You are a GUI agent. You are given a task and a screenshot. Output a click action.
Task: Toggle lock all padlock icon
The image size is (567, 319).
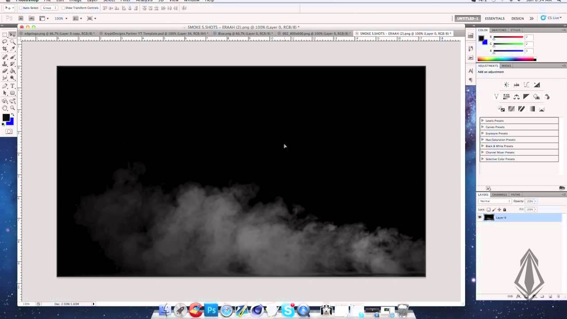pyautogui.click(x=505, y=210)
